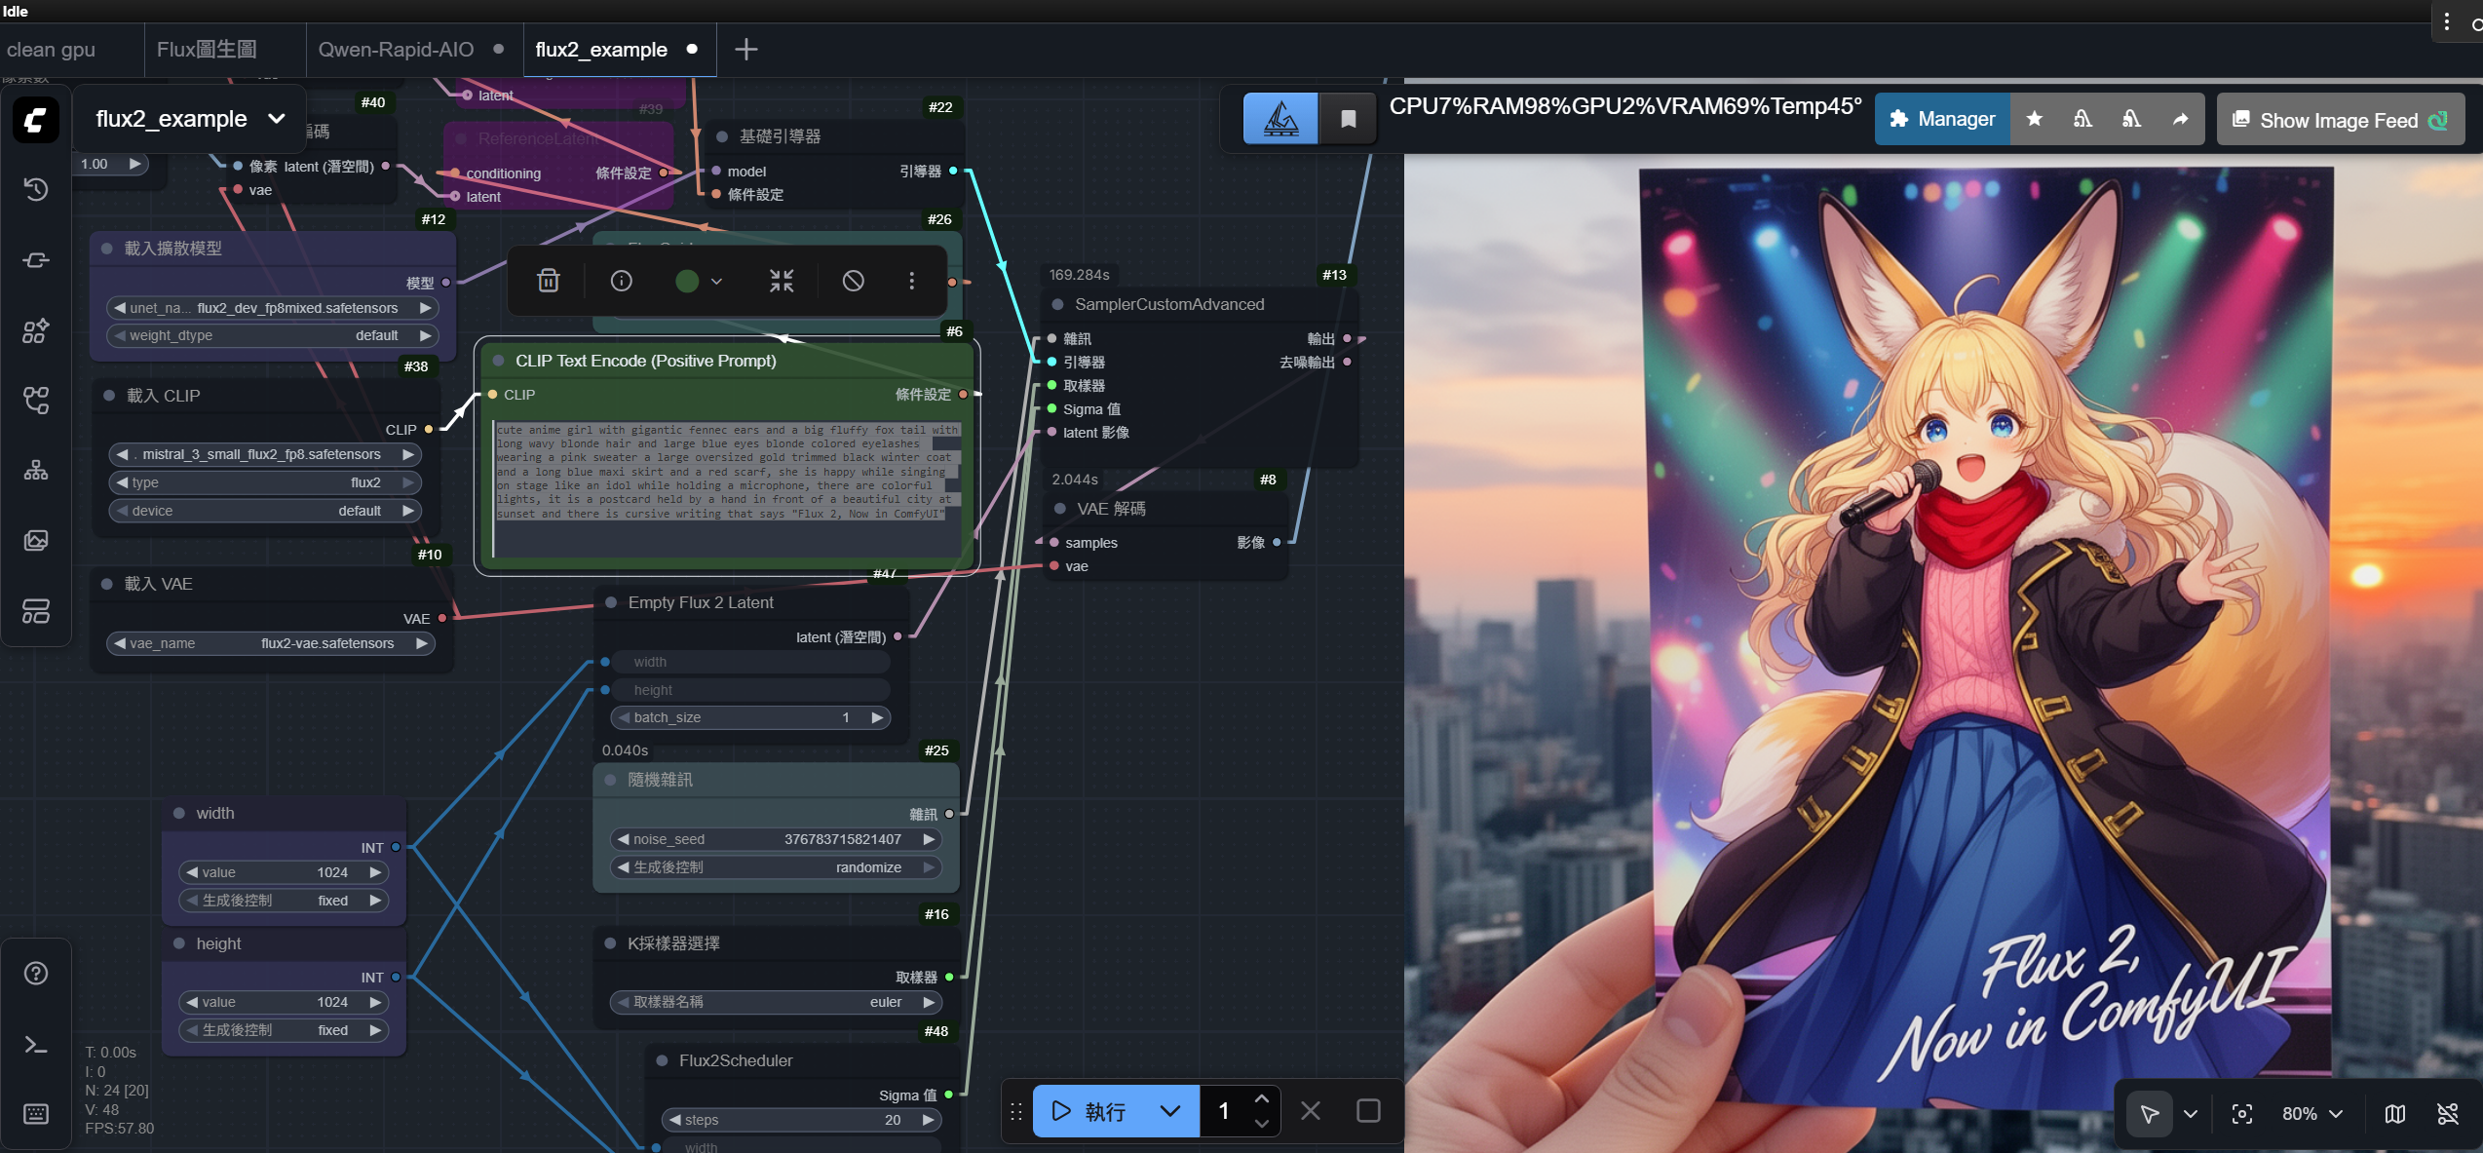This screenshot has height=1153, width=2483.
Task: Open the node library sidebar icon with sparkle
Action: tap(36, 330)
